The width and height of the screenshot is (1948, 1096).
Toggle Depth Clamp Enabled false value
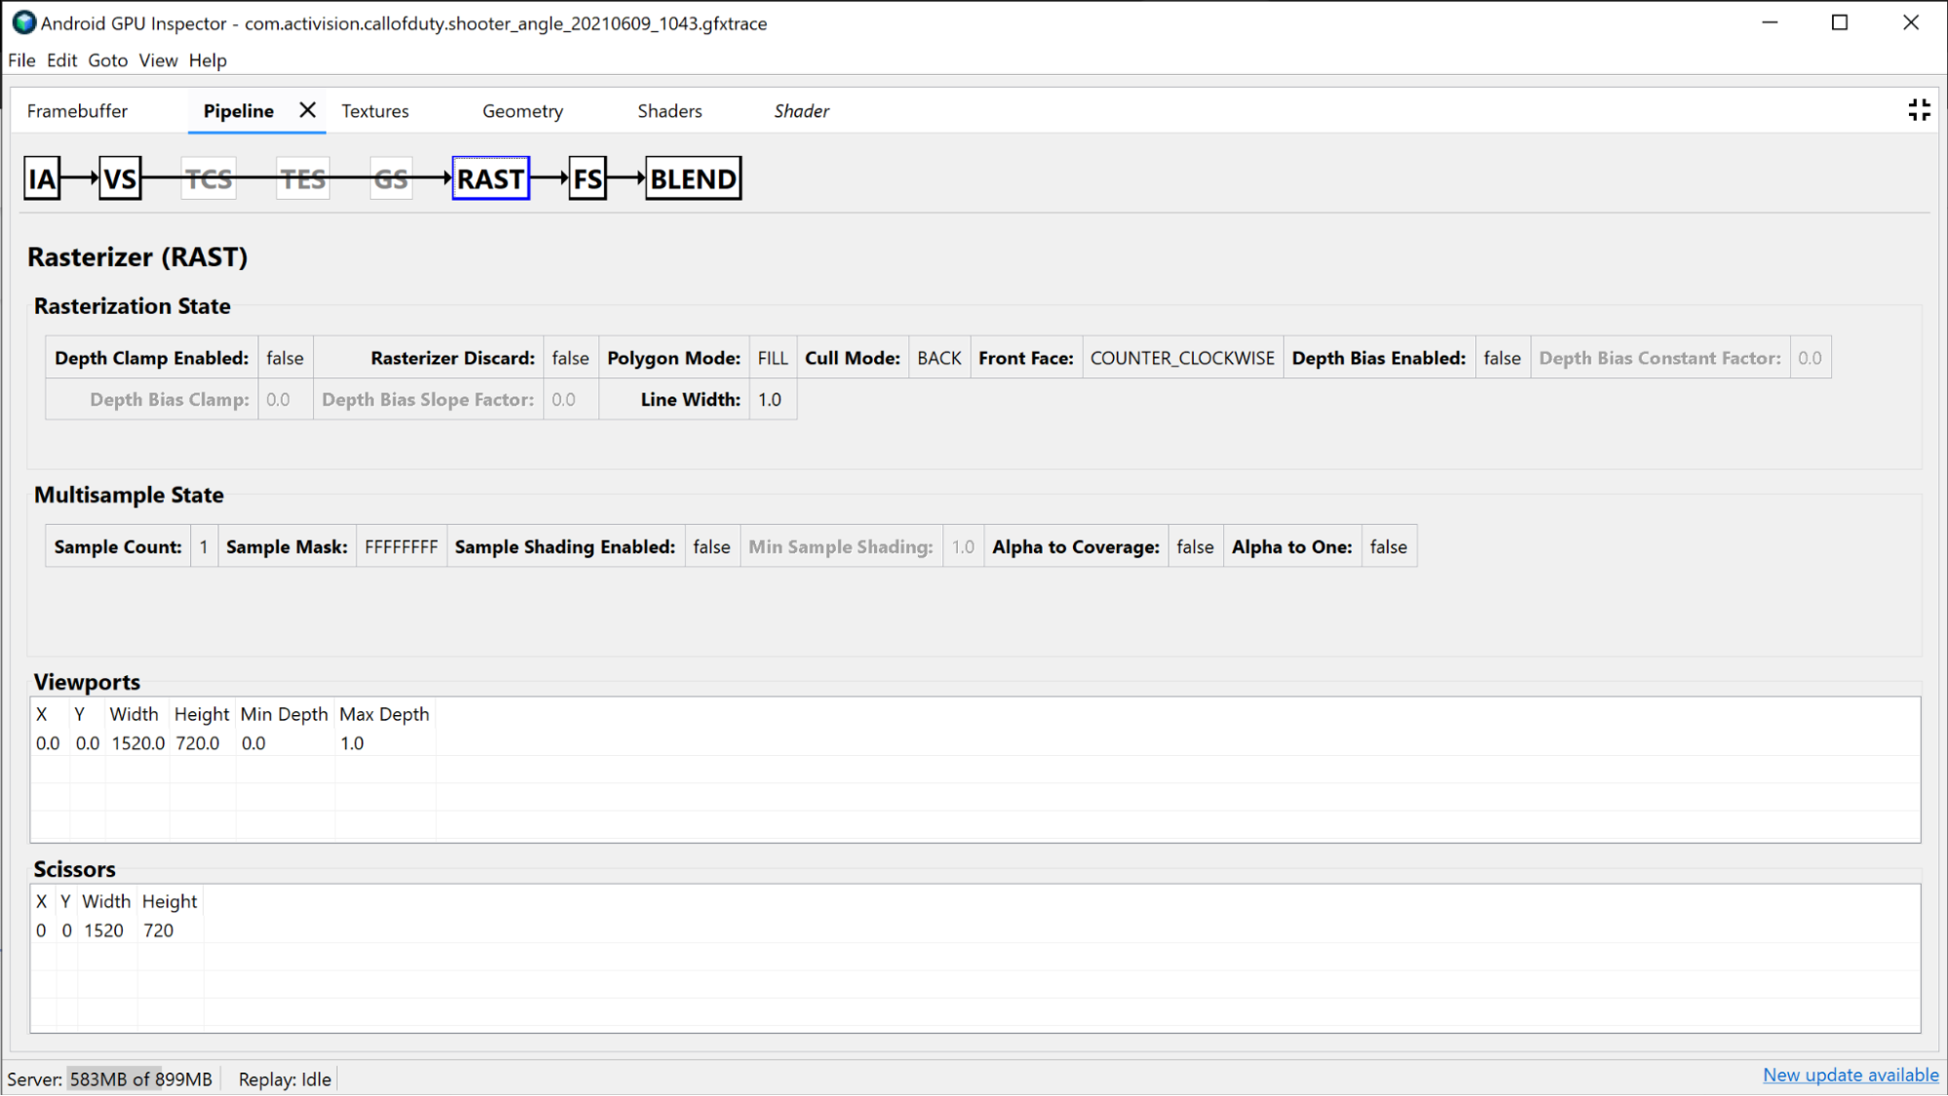click(x=283, y=358)
